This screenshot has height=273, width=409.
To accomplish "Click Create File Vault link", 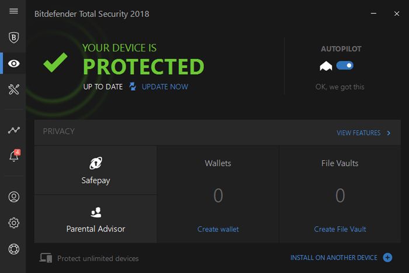I will tap(340, 229).
